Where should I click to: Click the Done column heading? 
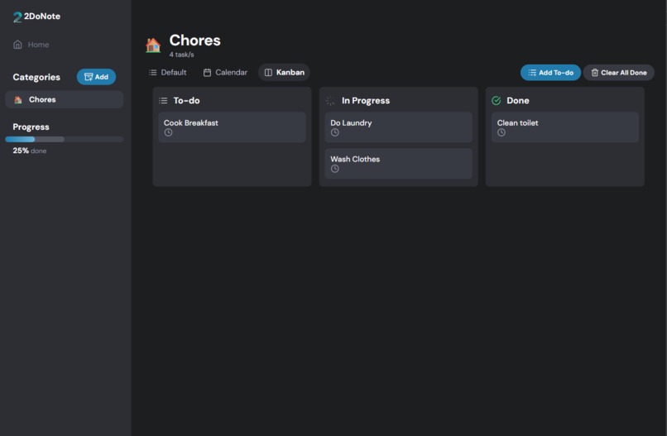point(518,101)
